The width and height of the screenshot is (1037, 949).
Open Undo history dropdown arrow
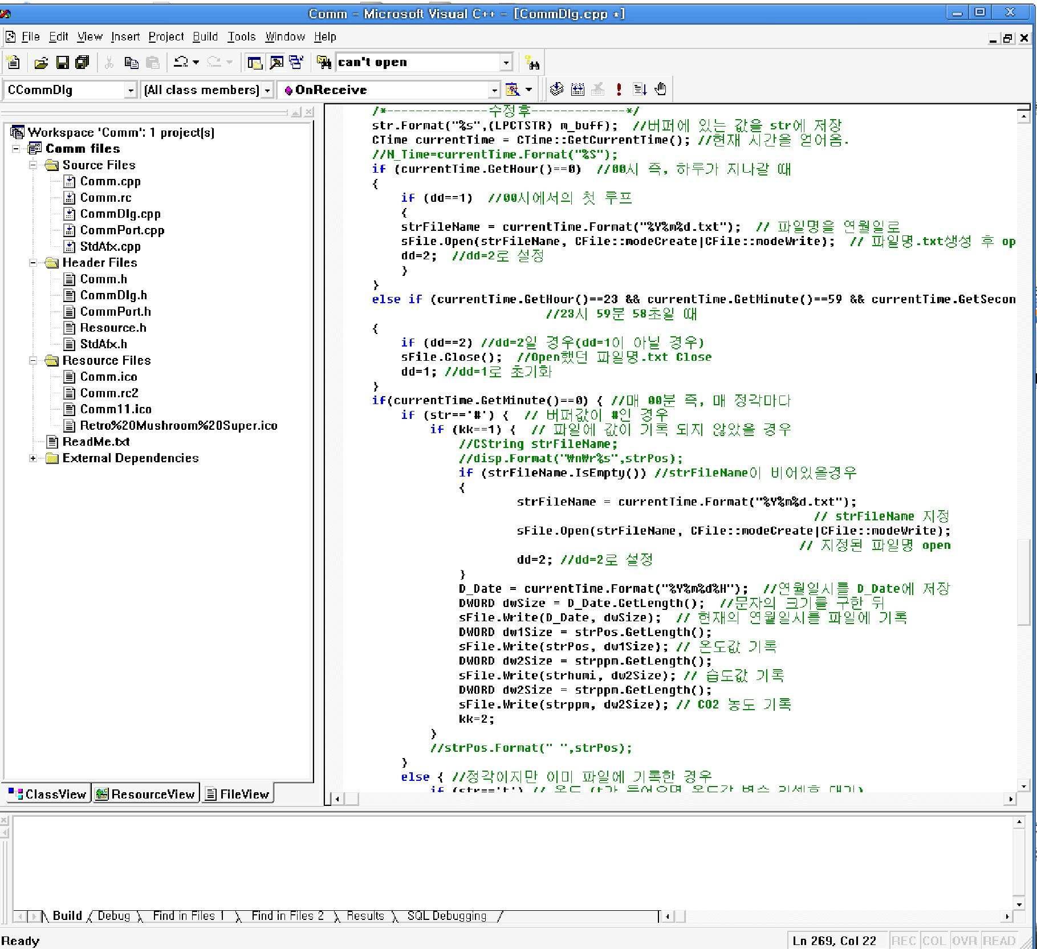point(196,62)
